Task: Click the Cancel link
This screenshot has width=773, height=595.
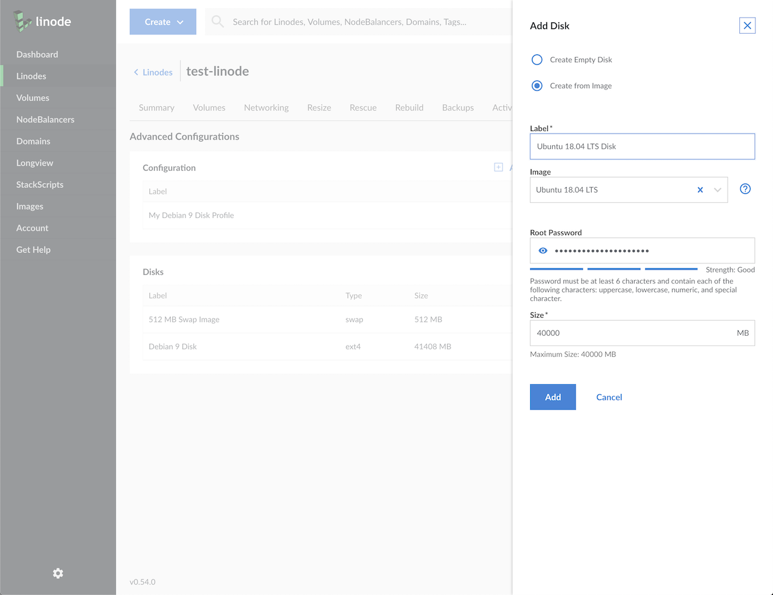Action: 609,397
